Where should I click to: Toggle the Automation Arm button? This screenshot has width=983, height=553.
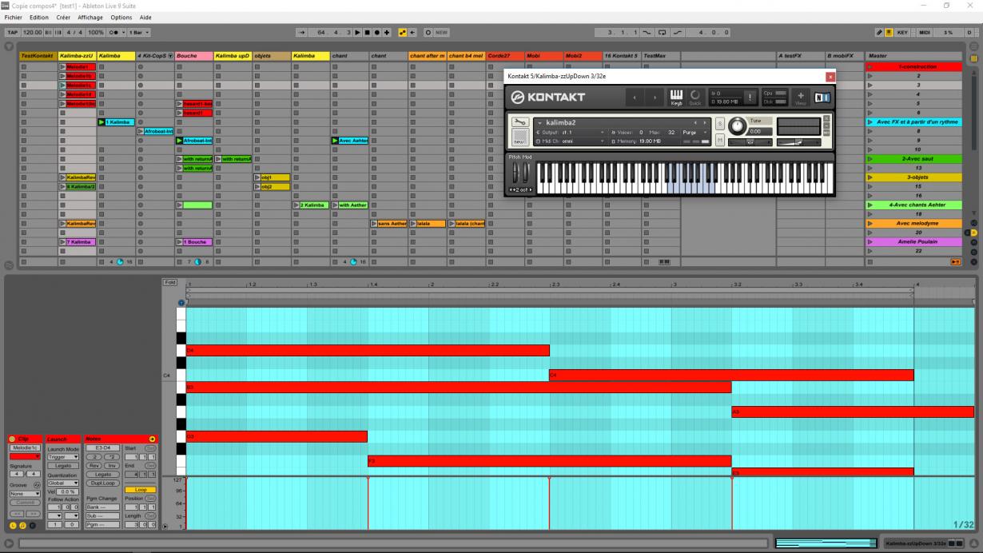403,33
